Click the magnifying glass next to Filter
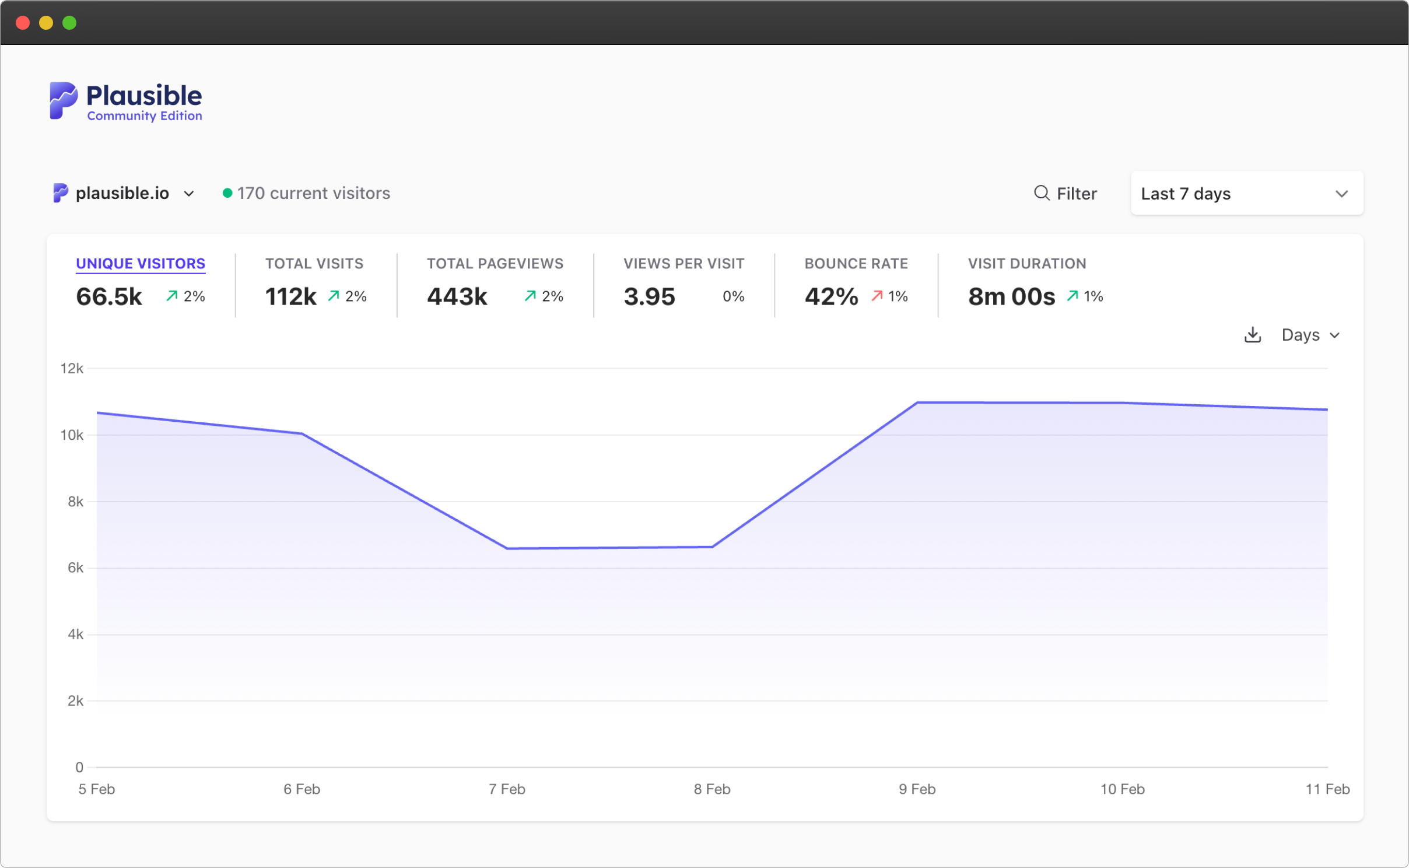Viewport: 1409px width, 868px height. pos(1042,193)
